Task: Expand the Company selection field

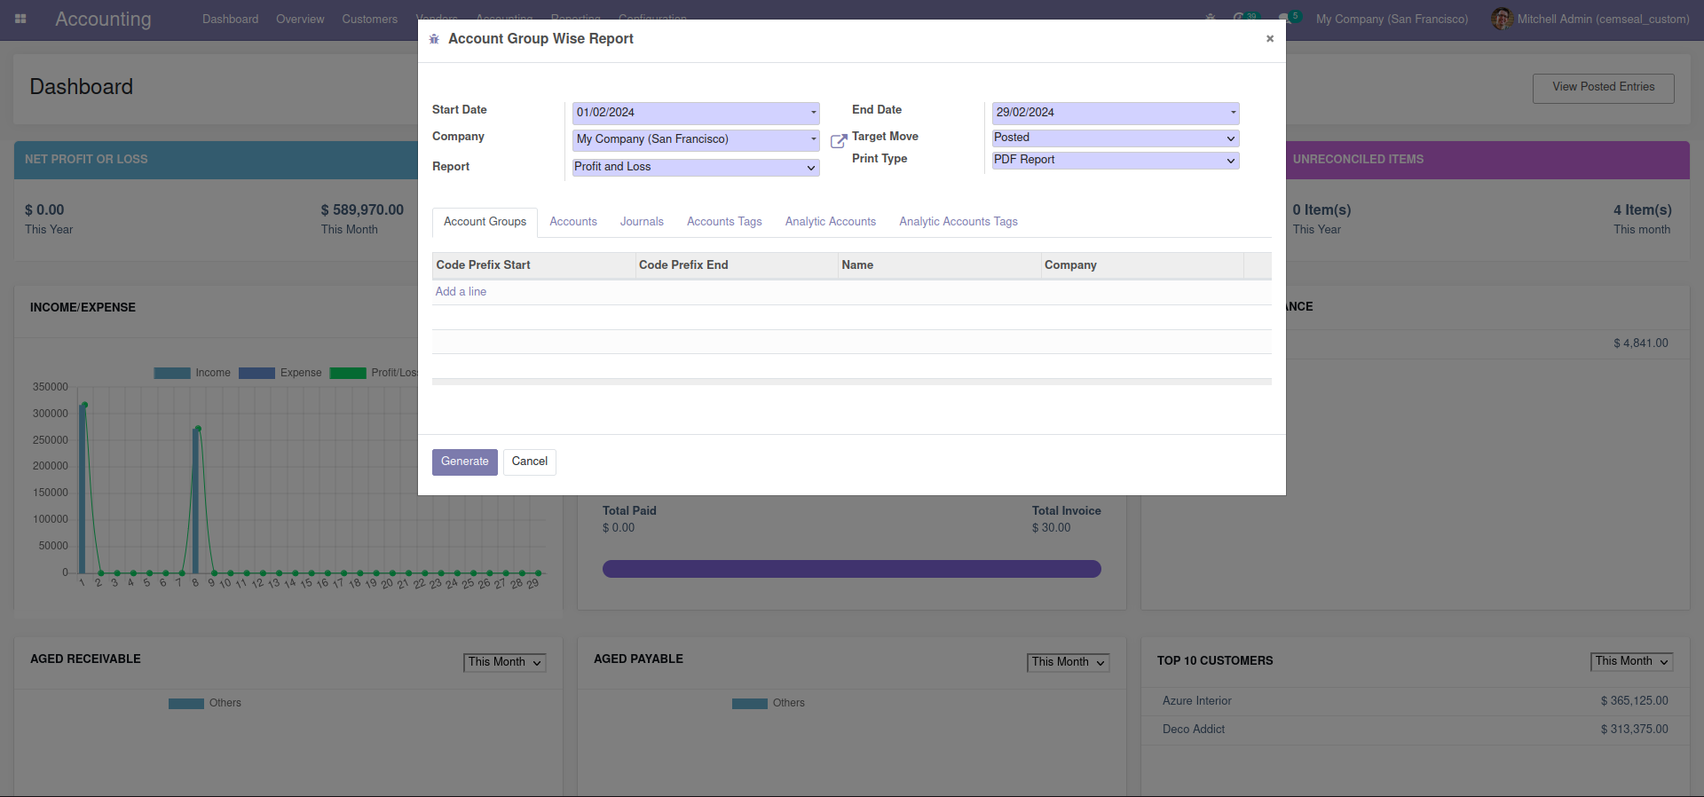Action: click(696, 139)
